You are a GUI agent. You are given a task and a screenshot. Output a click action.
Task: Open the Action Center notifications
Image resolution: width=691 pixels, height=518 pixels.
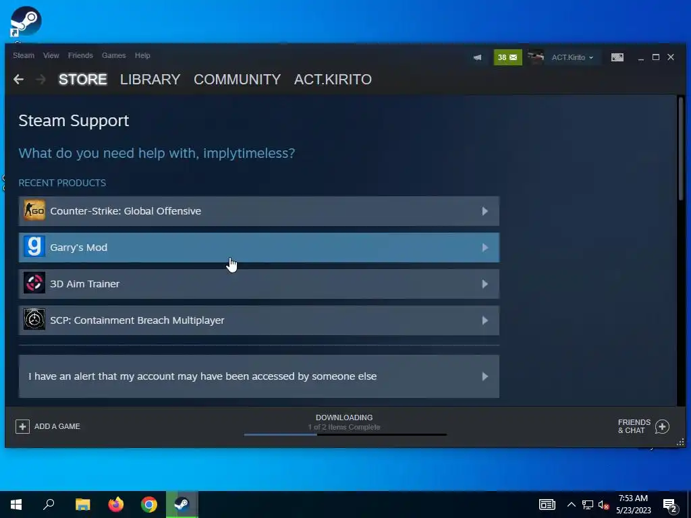(670, 506)
